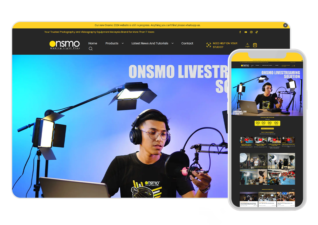Open the Instagram social icon in header

click(251, 32)
